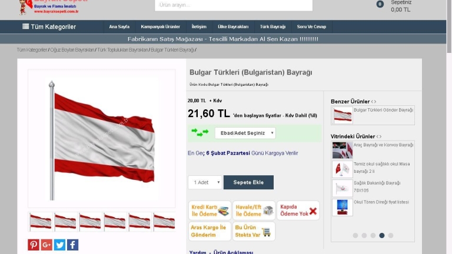Click the Havale/Eft ile Ödeme badge
This screenshot has width=452, height=254.
tap(254, 210)
